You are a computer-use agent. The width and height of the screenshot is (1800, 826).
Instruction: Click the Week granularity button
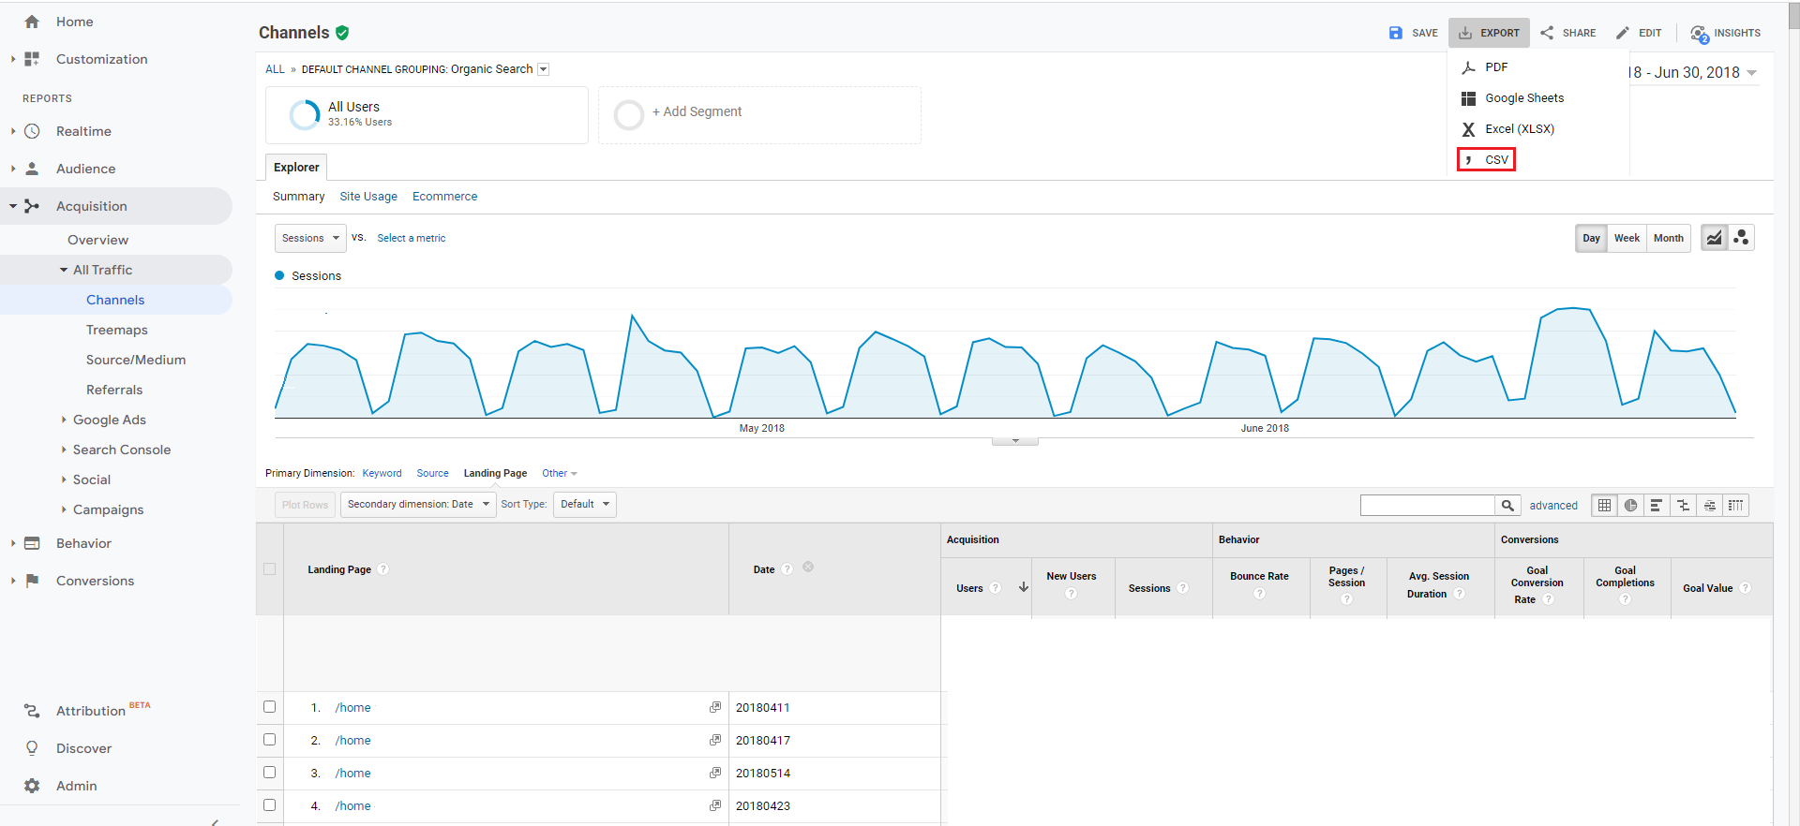coord(1627,239)
